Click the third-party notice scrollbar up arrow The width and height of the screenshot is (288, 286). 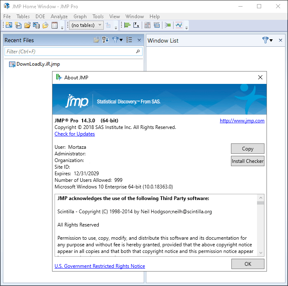(260, 198)
